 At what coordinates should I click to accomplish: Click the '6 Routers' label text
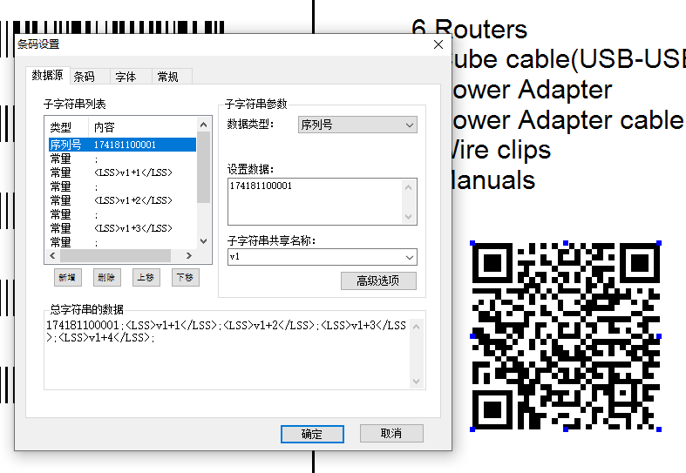[x=470, y=29]
